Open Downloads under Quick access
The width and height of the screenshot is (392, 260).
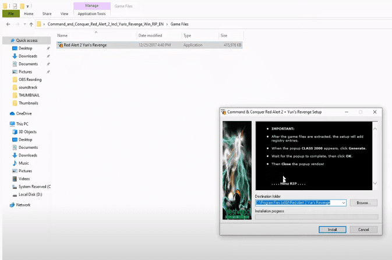click(x=28, y=56)
